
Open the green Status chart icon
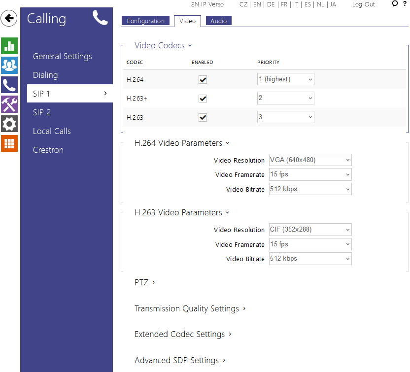(9, 46)
